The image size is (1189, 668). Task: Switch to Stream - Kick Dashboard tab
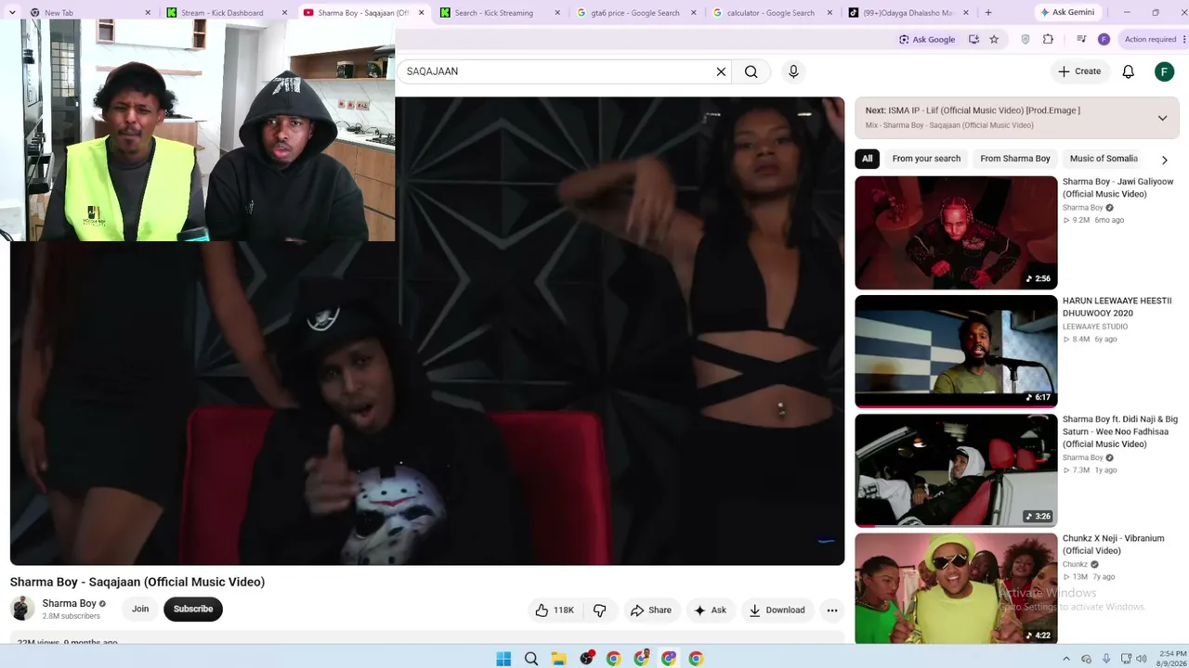click(x=228, y=13)
